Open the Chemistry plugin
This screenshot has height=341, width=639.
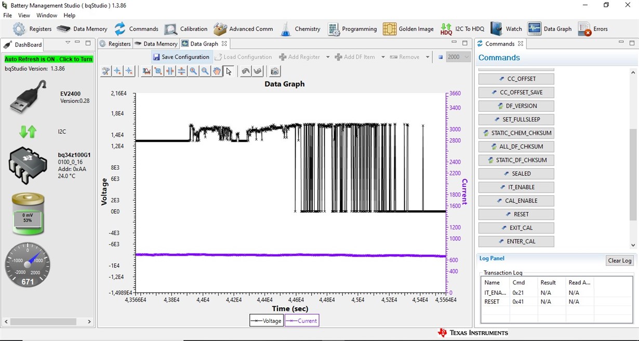click(300, 29)
